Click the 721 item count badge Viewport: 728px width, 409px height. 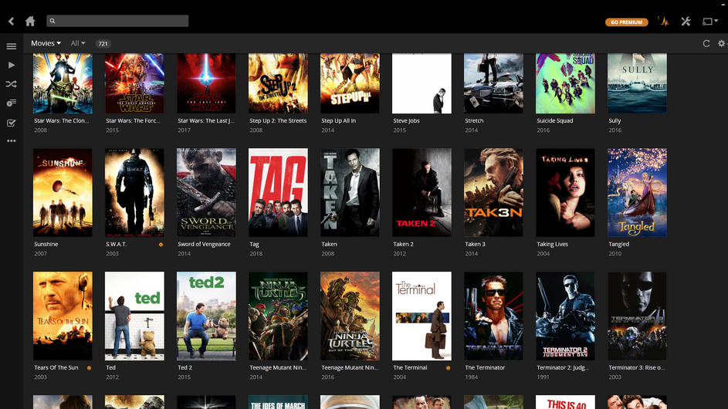click(x=103, y=44)
